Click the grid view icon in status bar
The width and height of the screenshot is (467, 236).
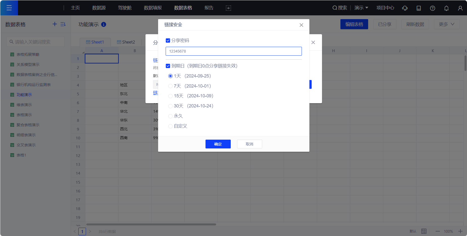[424, 231]
